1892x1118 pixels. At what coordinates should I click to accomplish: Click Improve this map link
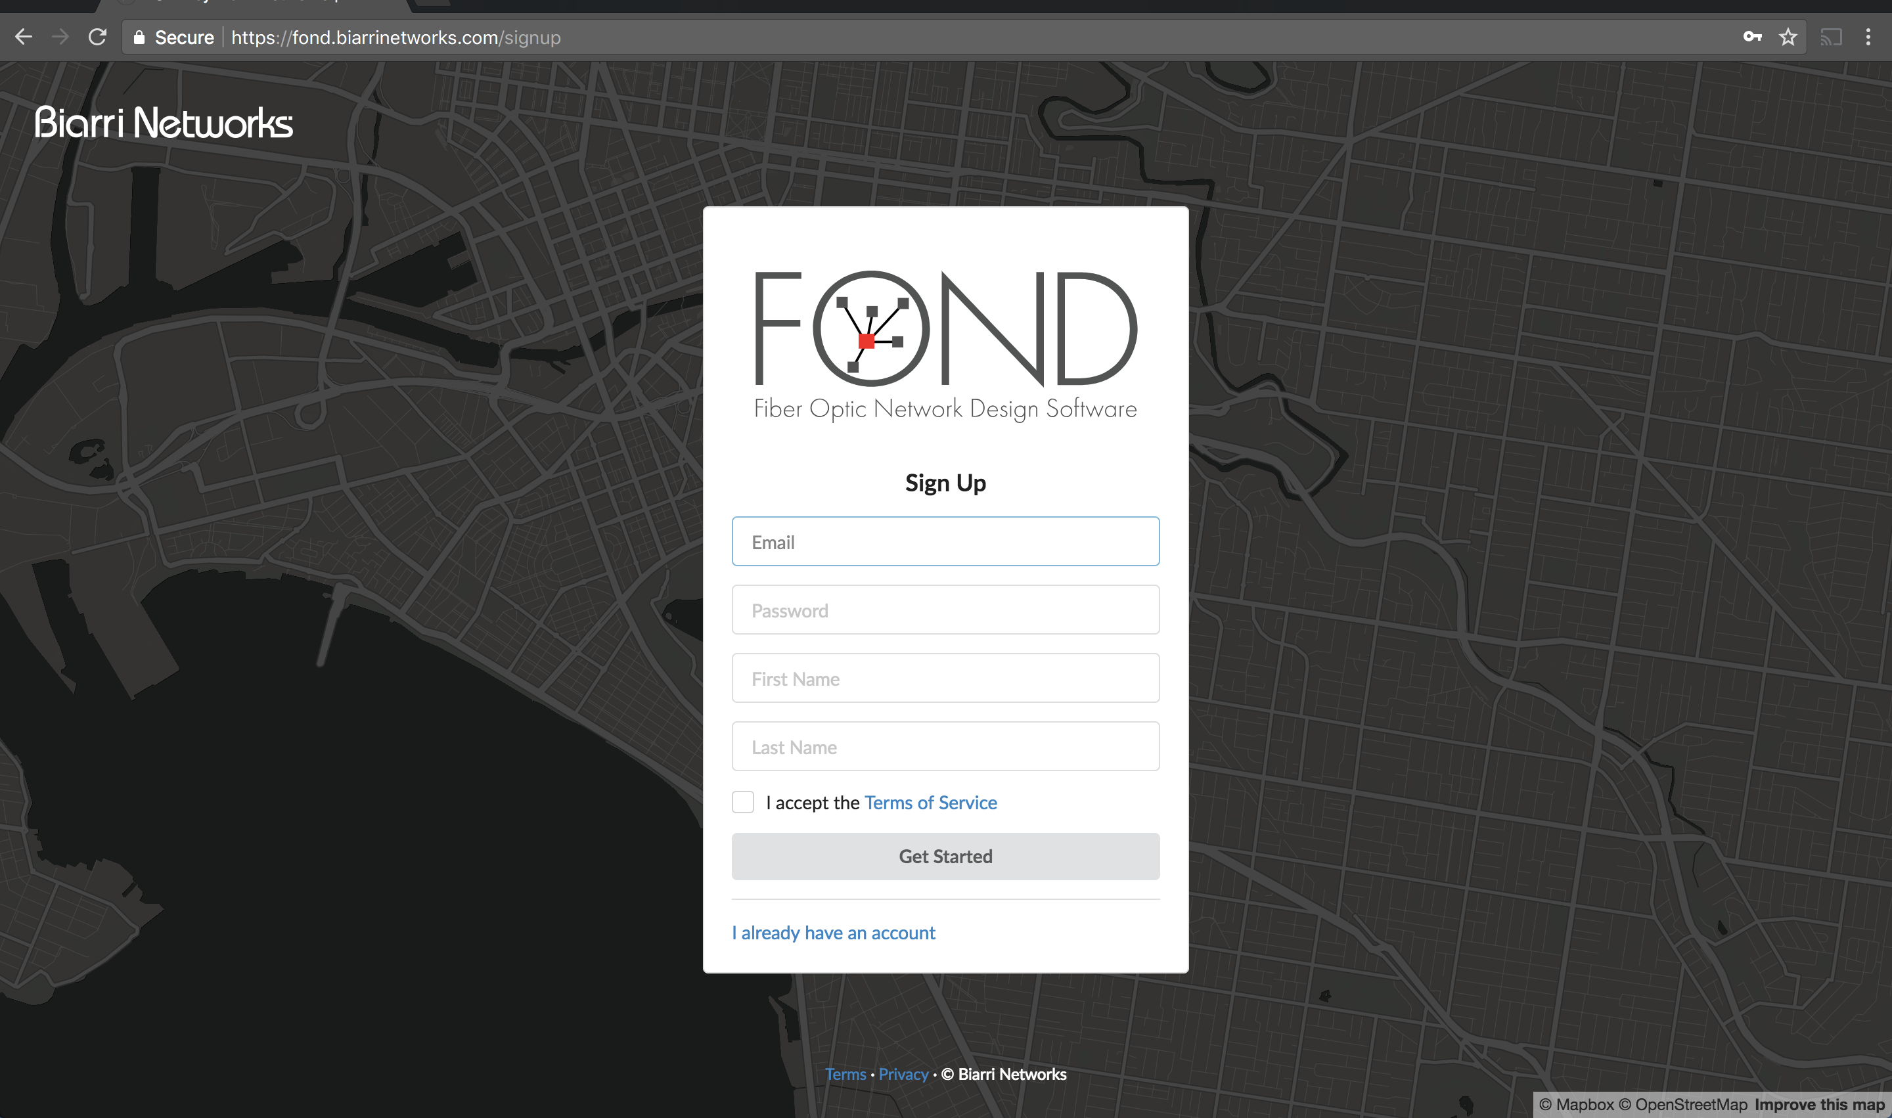1820,1106
